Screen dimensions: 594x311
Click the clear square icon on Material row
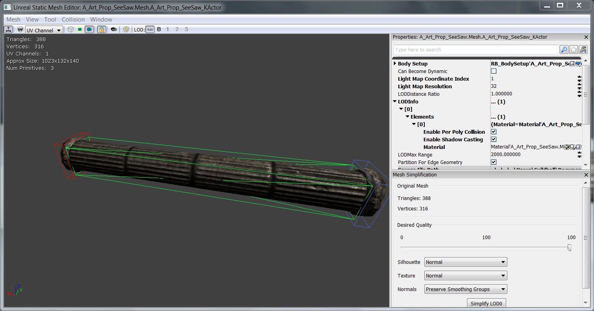tap(578, 147)
